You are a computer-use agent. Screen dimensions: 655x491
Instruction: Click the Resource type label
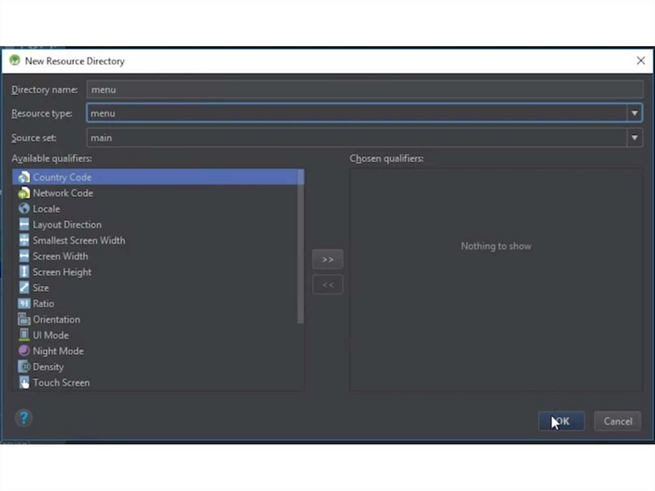(x=42, y=113)
